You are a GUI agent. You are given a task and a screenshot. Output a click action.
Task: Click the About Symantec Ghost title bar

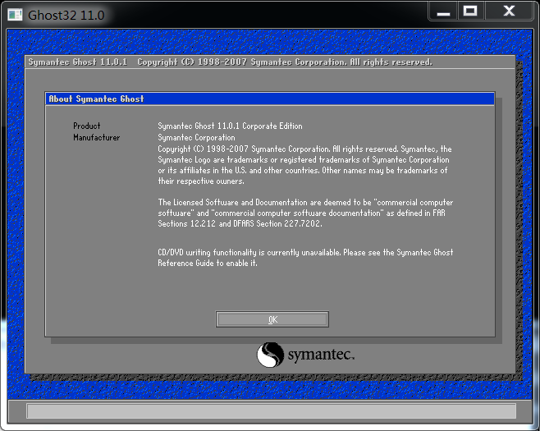[270, 99]
